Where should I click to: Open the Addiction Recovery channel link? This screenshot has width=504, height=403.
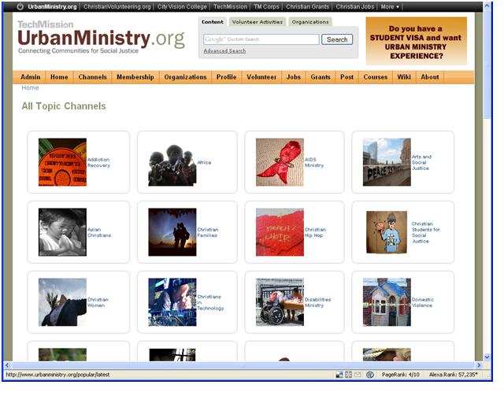(98, 162)
